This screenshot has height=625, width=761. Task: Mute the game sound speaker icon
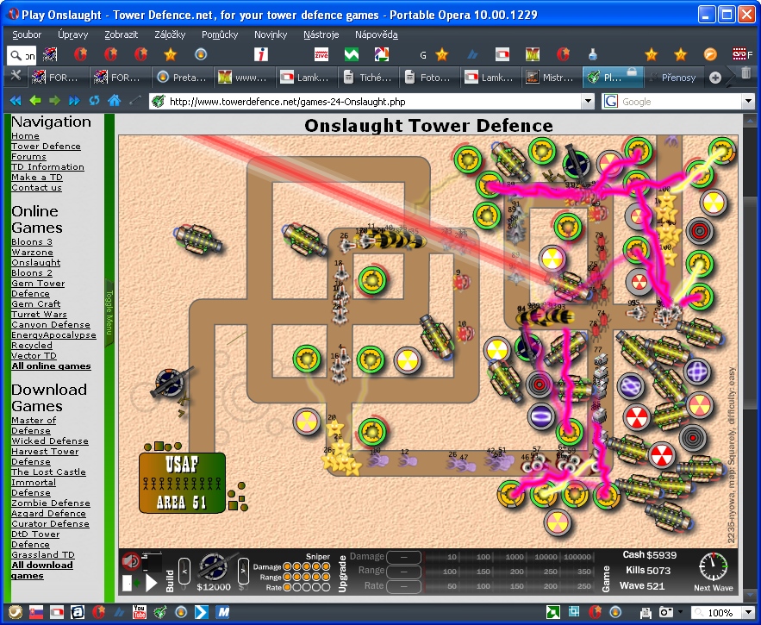pos(131,562)
